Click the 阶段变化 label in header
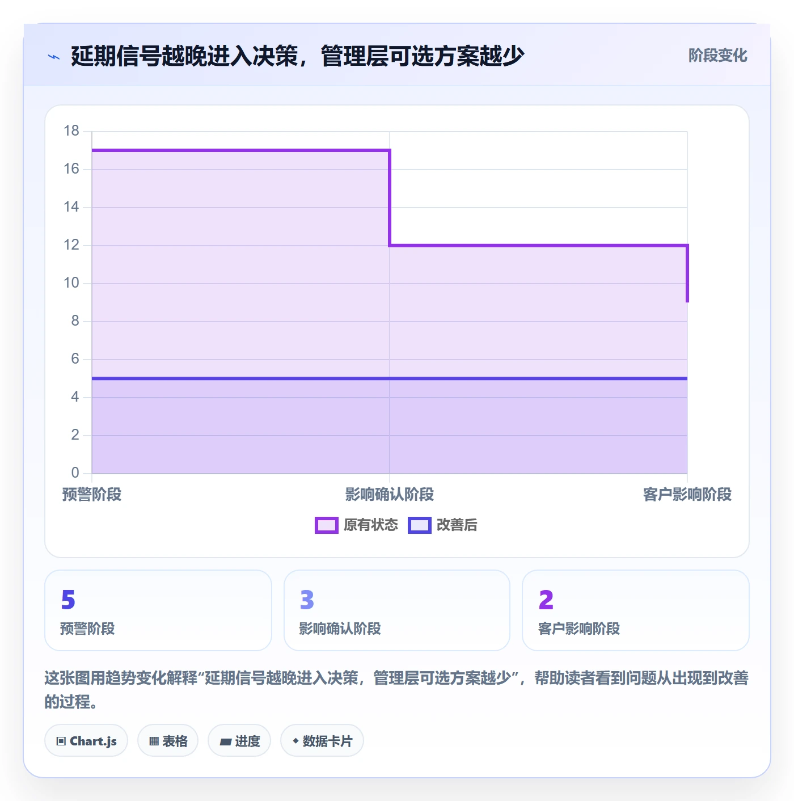Viewport: 794px width, 801px height. tap(718, 56)
